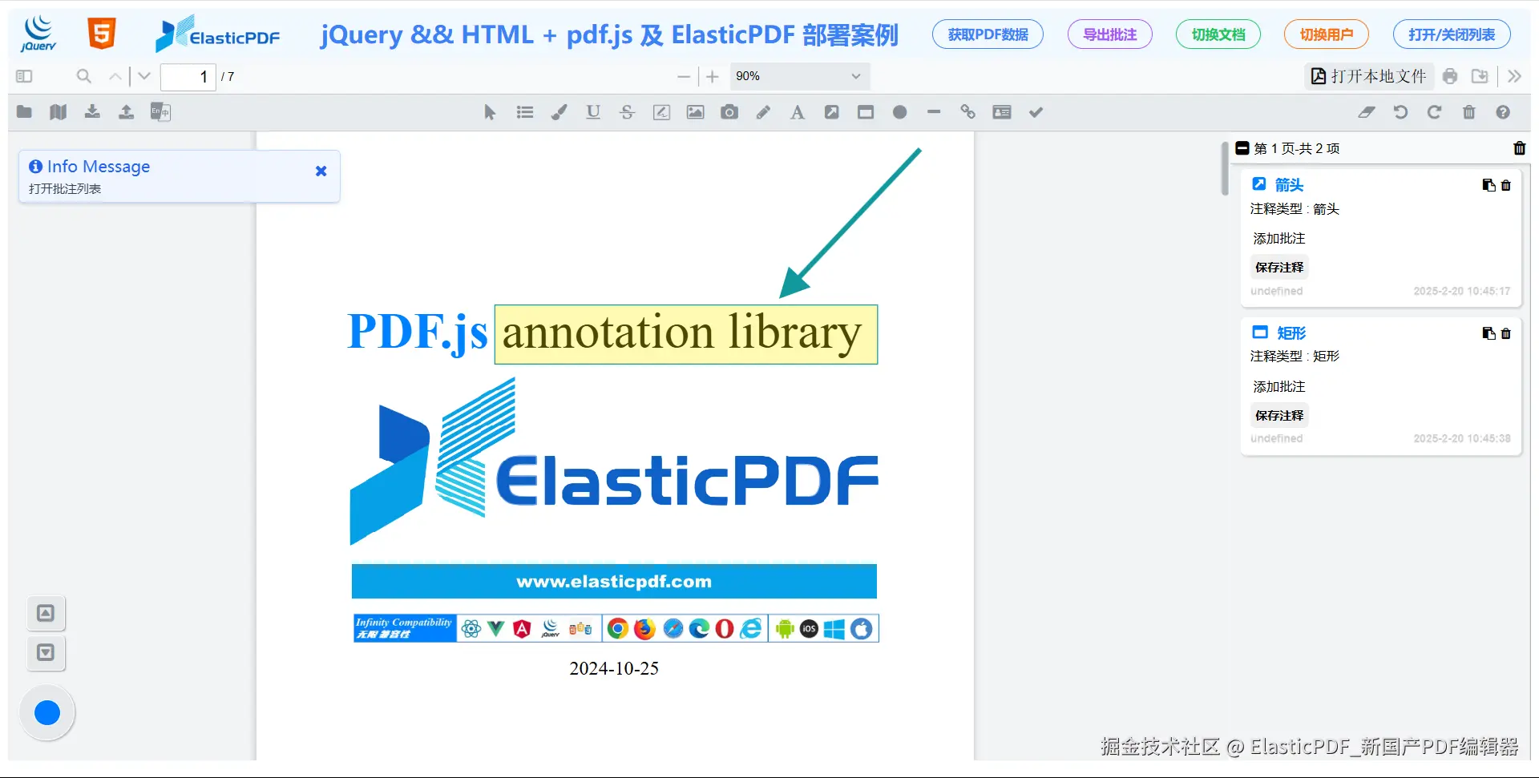Close the Info Message notification
This screenshot has height=778, width=1539.
click(321, 171)
